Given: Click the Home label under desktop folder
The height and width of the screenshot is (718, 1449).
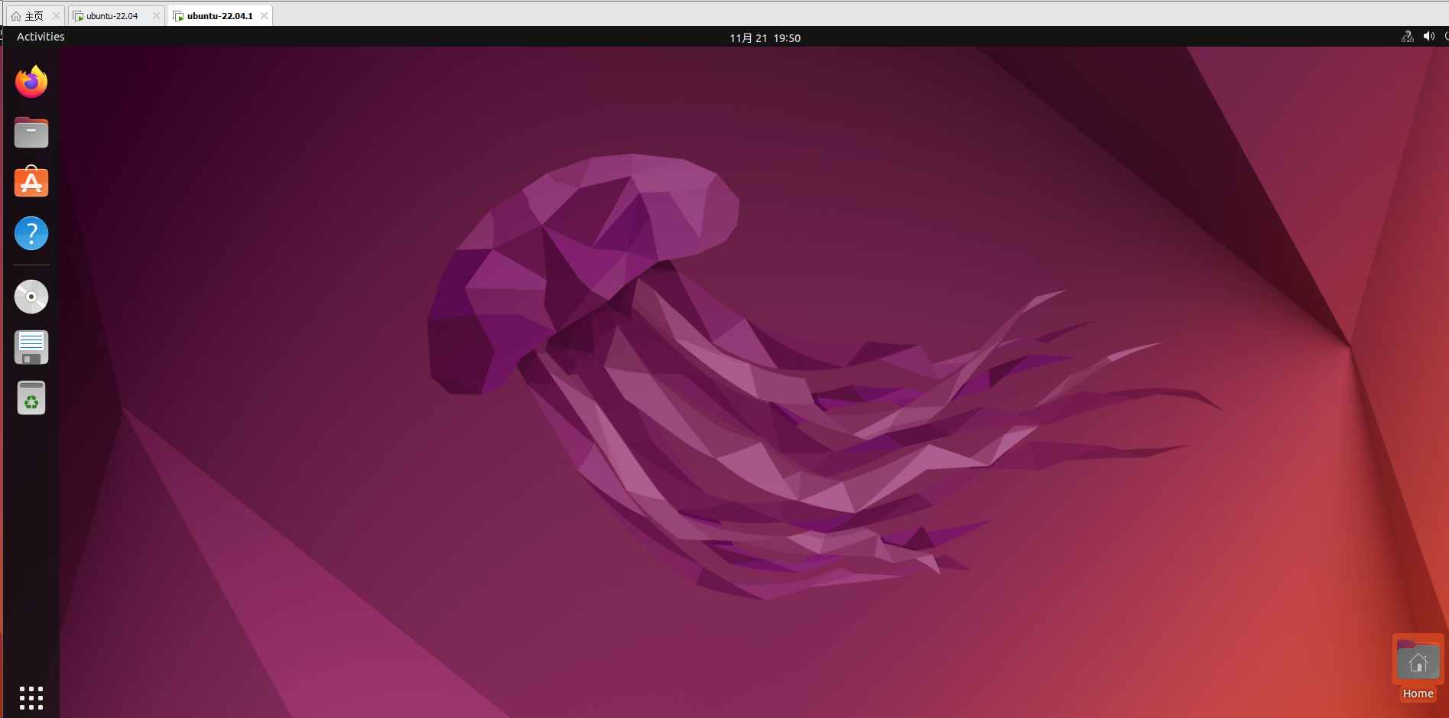Looking at the screenshot, I should click(x=1418, y=694).
